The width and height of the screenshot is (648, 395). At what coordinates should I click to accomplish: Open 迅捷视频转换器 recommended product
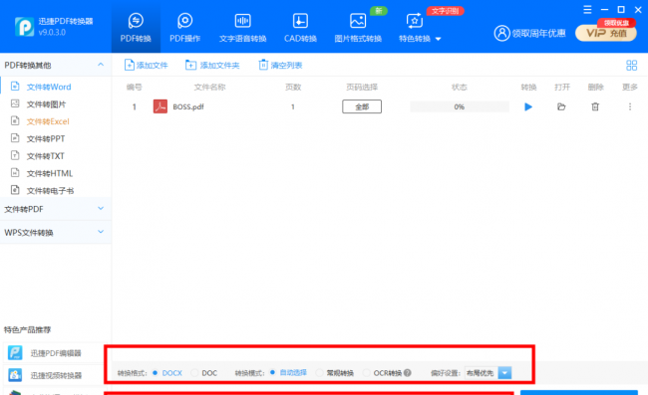point(53,375)
